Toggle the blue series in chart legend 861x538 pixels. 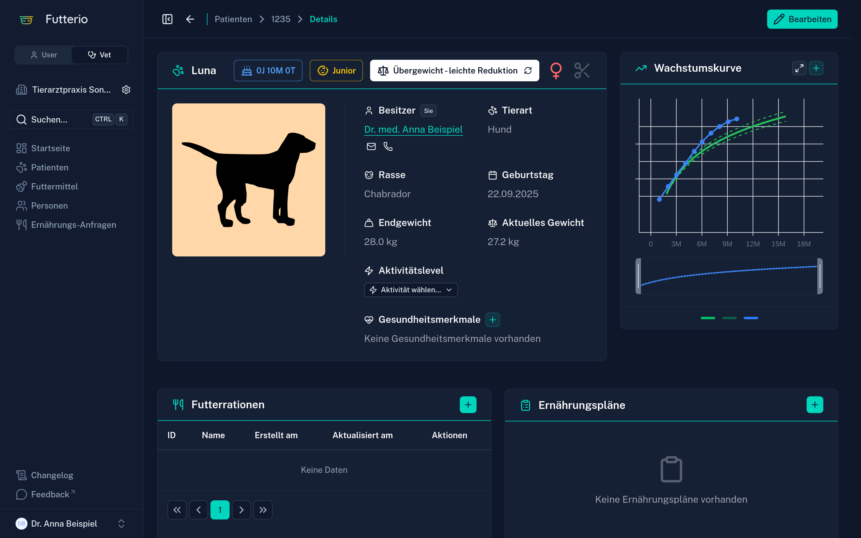pyautogui.click(x=751, y=318)
